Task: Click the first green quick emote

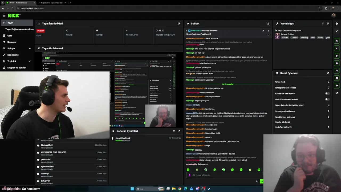Action: click(x=188, y=170)
